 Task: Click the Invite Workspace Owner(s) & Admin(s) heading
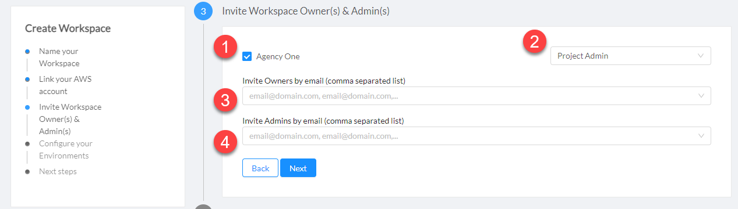point(306,10)
